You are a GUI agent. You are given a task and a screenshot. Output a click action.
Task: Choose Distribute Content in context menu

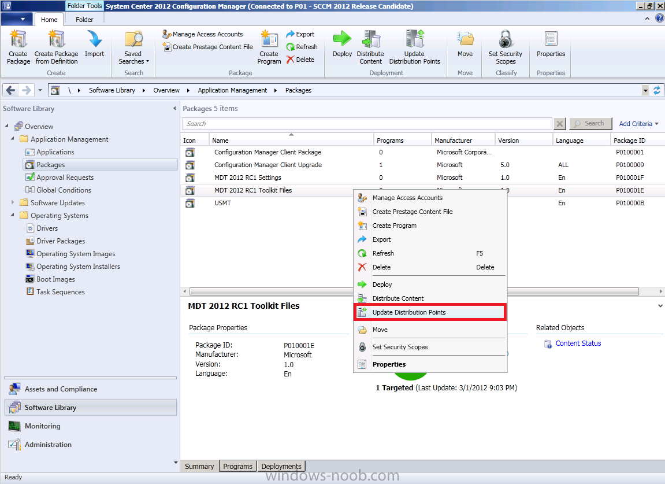pyautogui.click(x=430, y=298)
